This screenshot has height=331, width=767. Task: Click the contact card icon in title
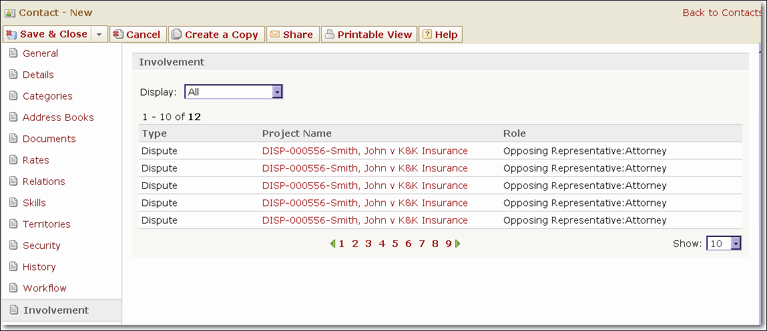pyautogui.click(x=10, y=13)
